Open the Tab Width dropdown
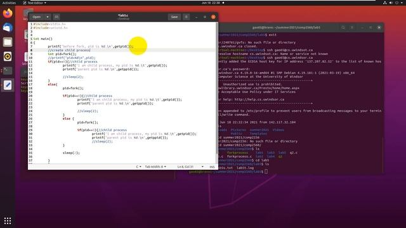This screenshot has width=406, height=228. point(155,167)
